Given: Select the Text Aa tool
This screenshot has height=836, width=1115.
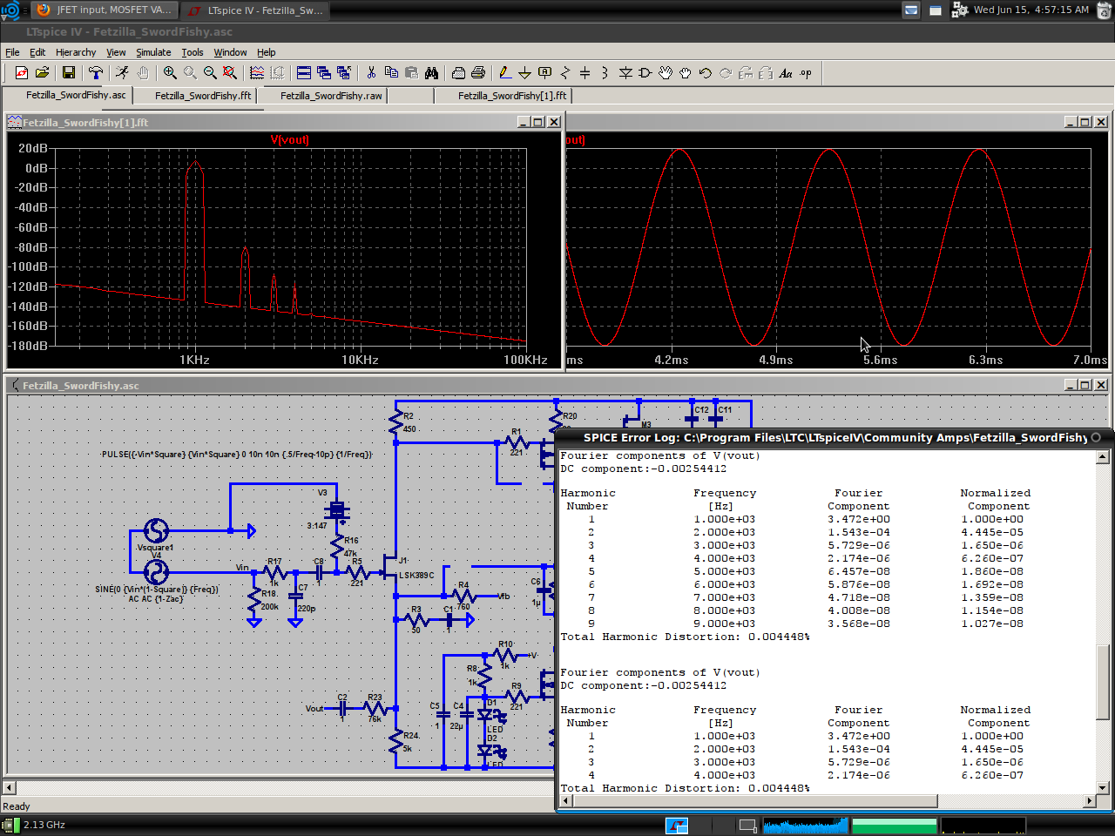Looking at the screenshot, I should tap(786, 73).
